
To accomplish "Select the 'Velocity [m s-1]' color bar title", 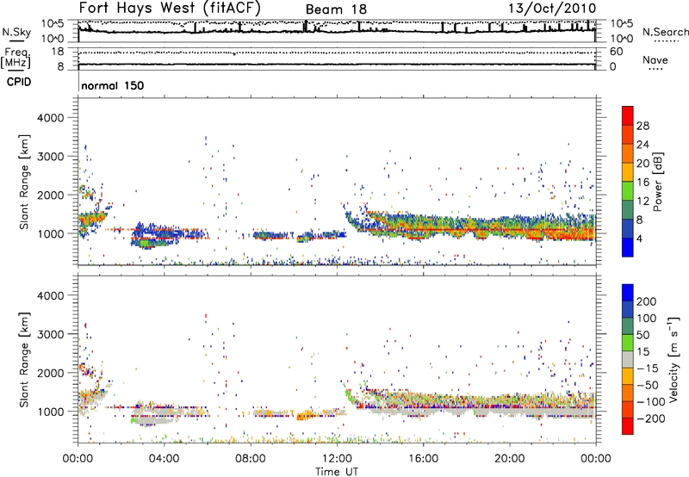I will [x=673, y=359].
